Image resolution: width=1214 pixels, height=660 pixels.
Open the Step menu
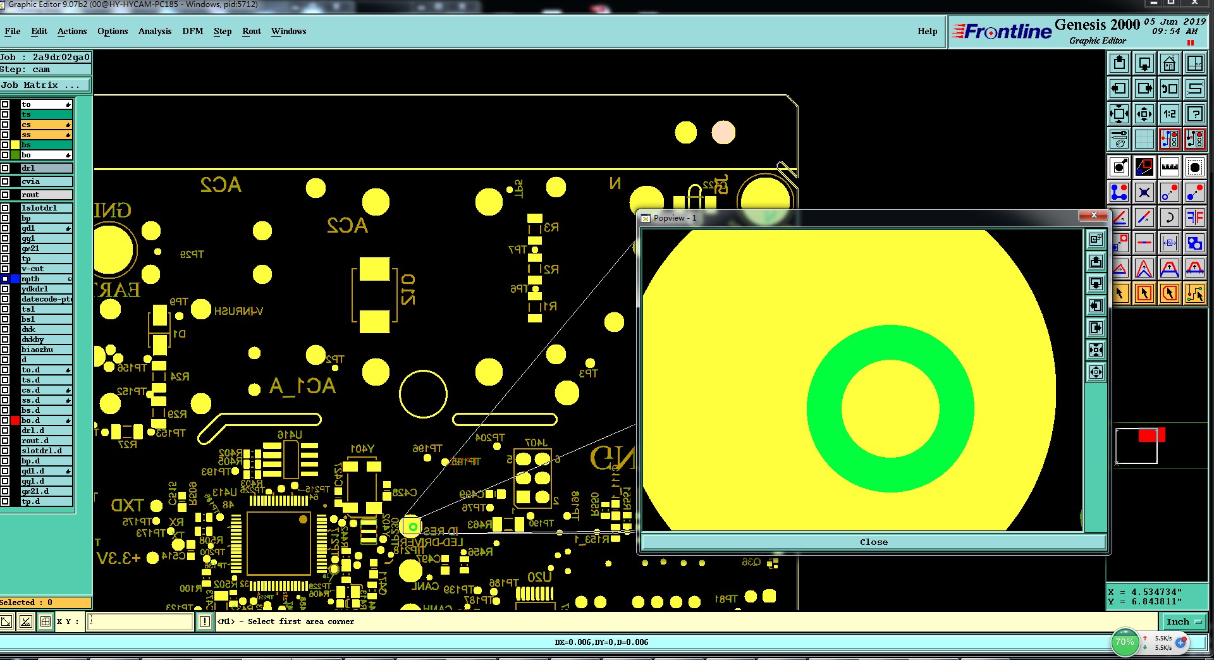tap(223, 31)
